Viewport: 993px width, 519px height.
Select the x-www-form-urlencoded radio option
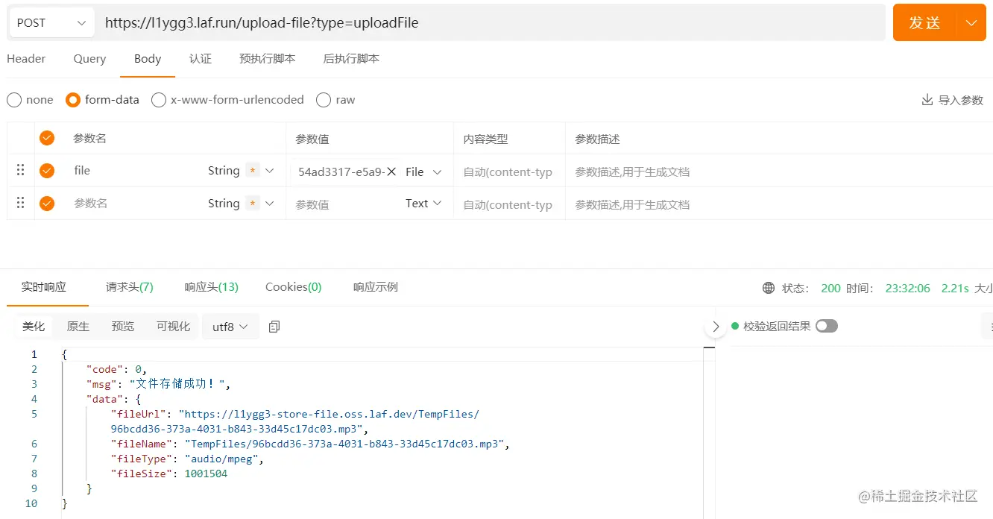[158, 100]
